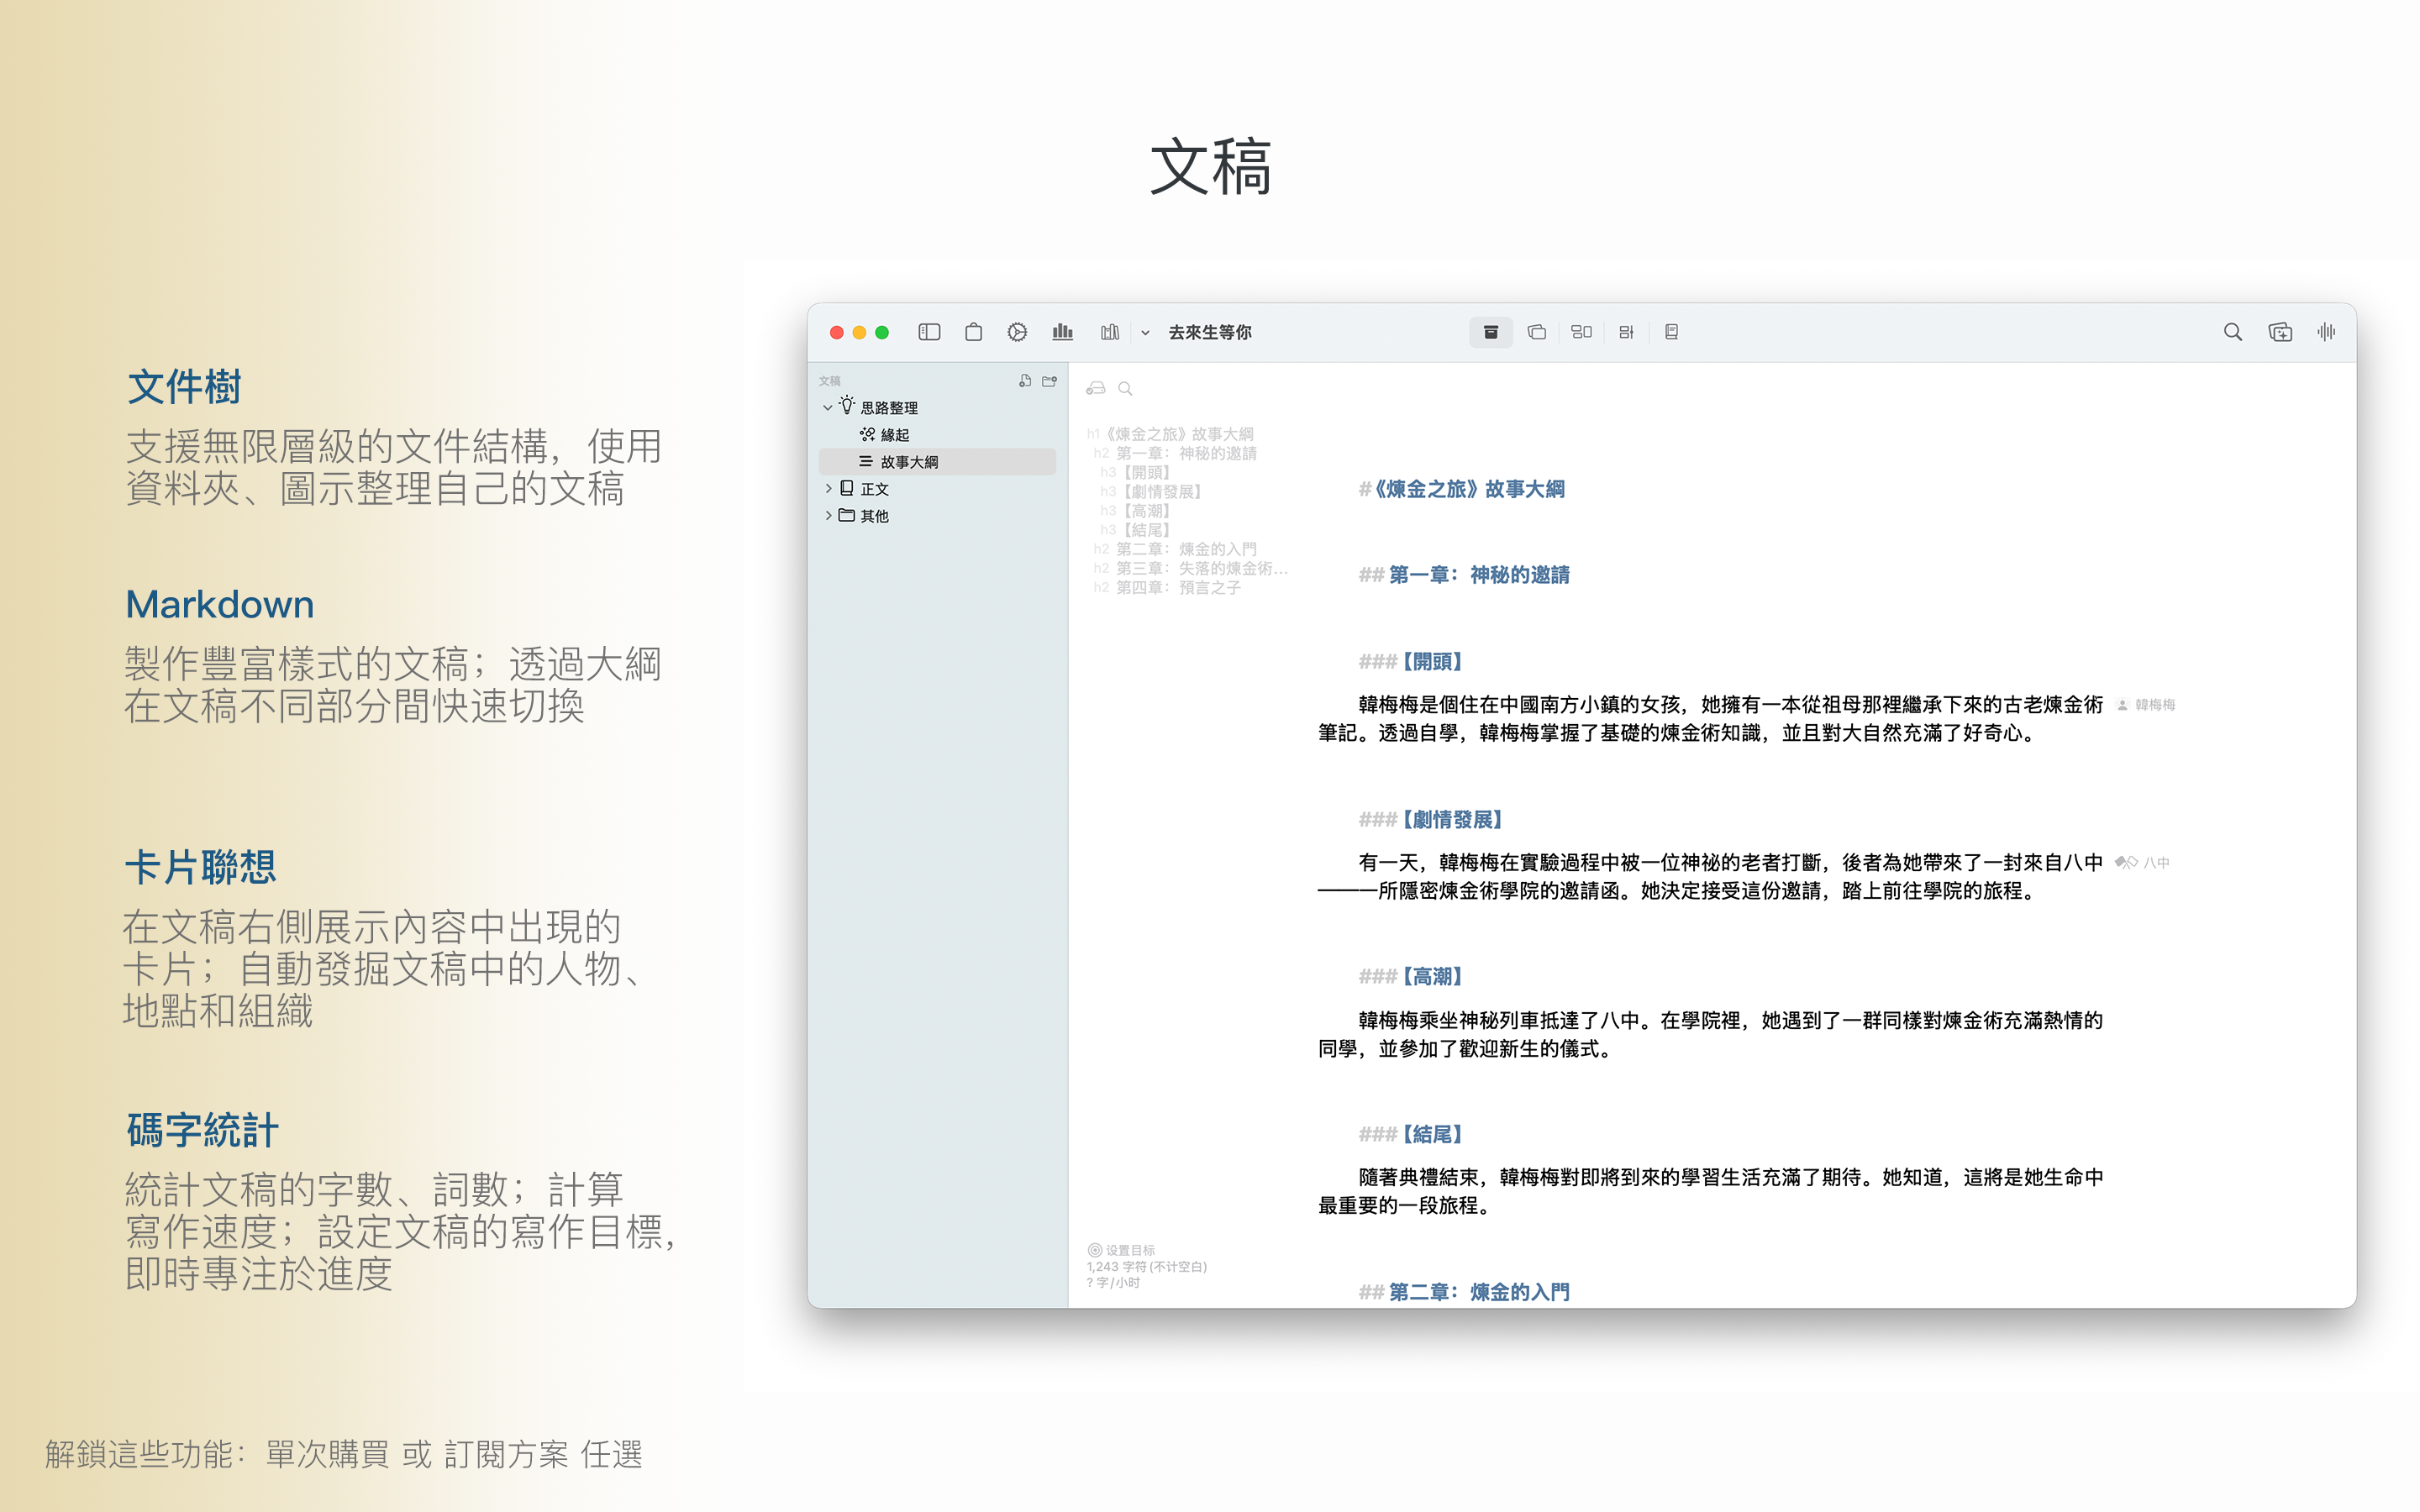This screenshot has height=1512, width=2420.
Task: Collapse the 思路整理 group
Action: tap(828, 408)
